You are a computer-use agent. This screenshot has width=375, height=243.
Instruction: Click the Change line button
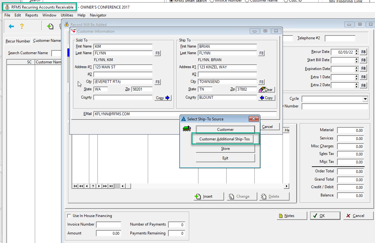(242, 196)
